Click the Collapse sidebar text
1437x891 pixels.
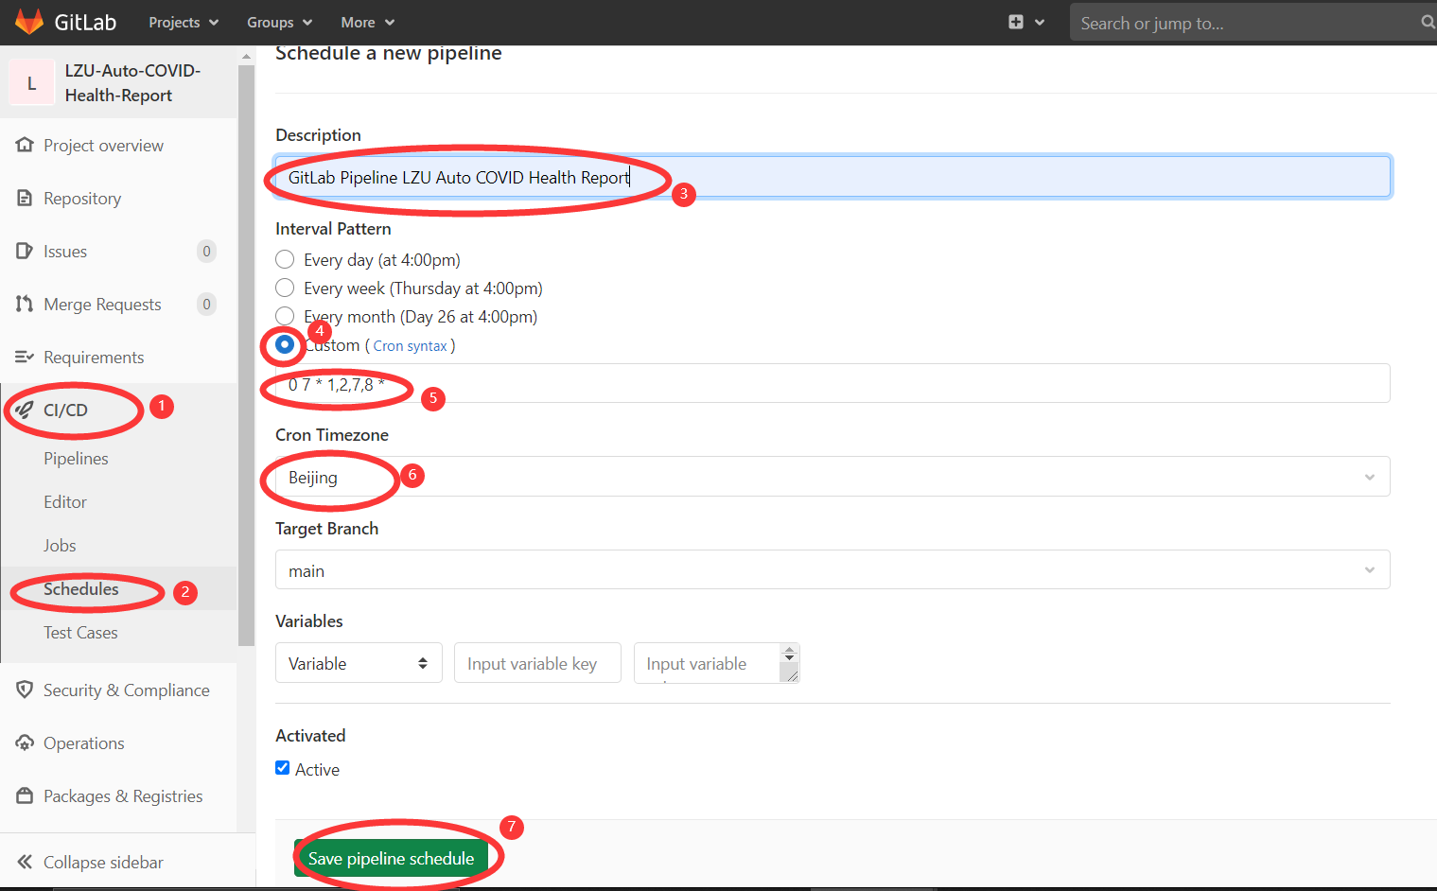(103, 862)
